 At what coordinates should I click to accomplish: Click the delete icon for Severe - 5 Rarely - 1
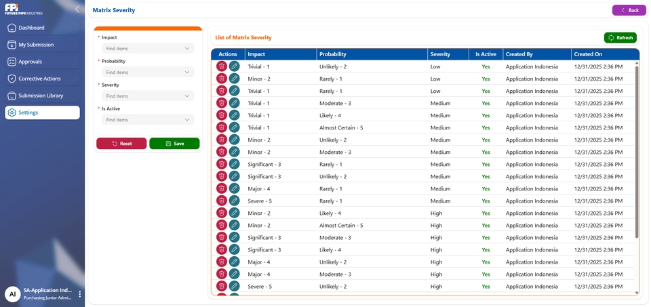(221, 201)
